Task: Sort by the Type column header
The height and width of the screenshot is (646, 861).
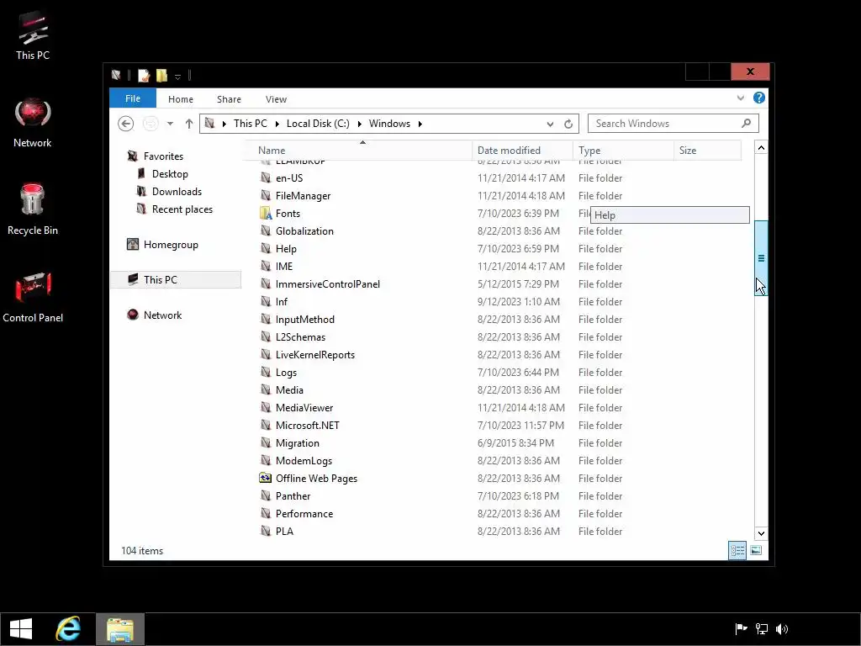Action: (623, 151)
